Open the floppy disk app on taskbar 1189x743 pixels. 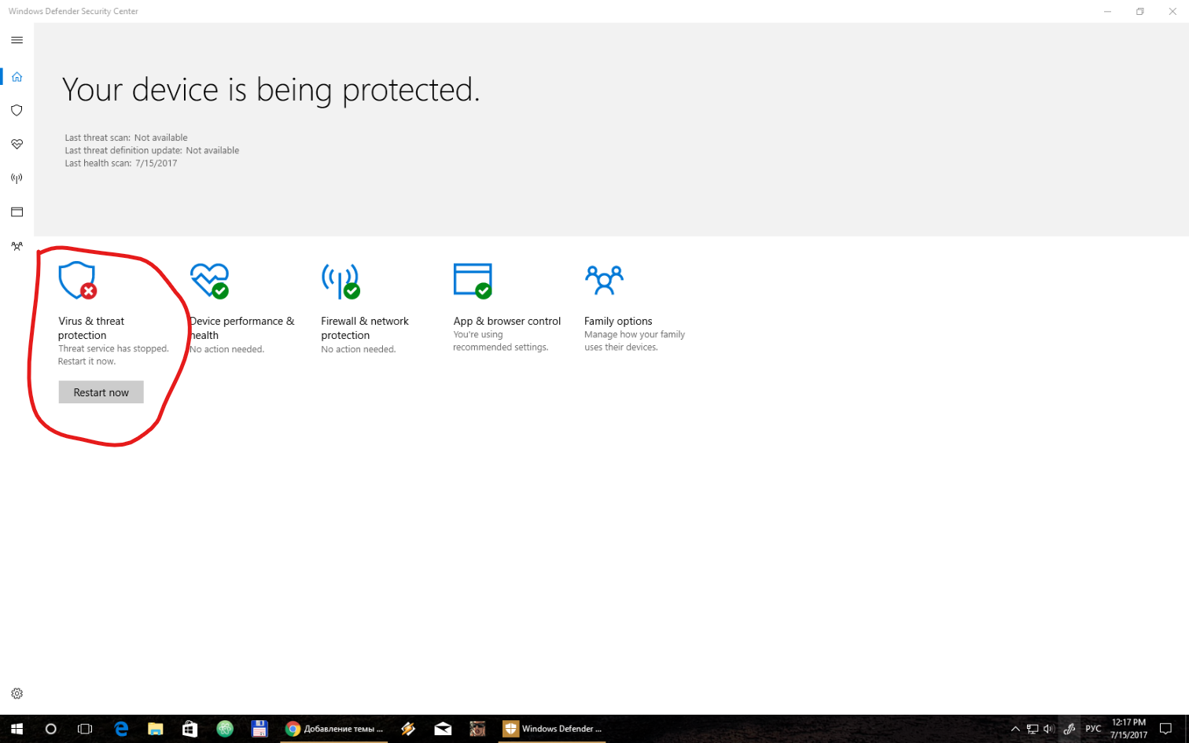pyautogui.click(x=260, y=729)
